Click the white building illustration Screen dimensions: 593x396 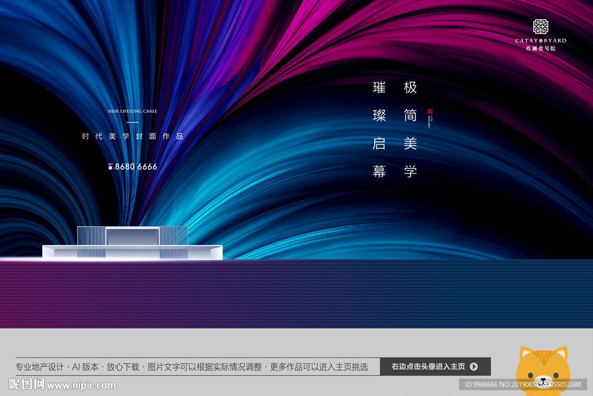point(133,244)
